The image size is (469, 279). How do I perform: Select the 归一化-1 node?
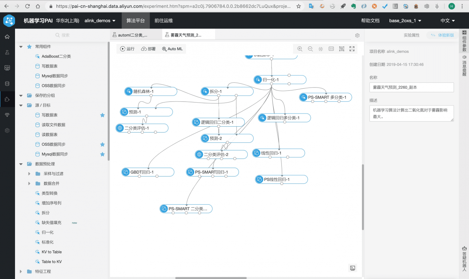(x=280, y=80)
